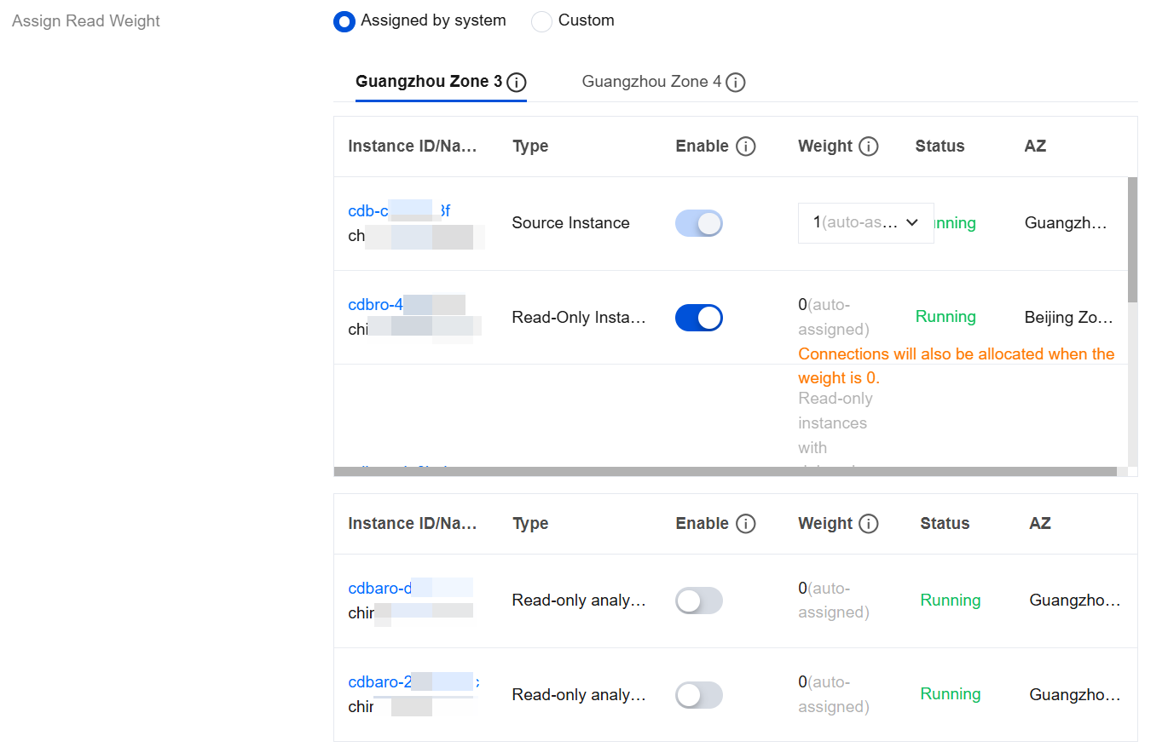Click info icon beside Guangzhou Zone 4
Screen dimensions: 1168x753
tap(736, 83)
